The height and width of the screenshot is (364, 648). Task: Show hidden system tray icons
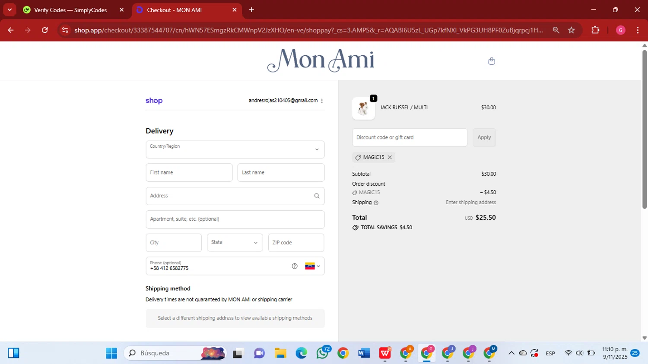[x=511, y=353]
